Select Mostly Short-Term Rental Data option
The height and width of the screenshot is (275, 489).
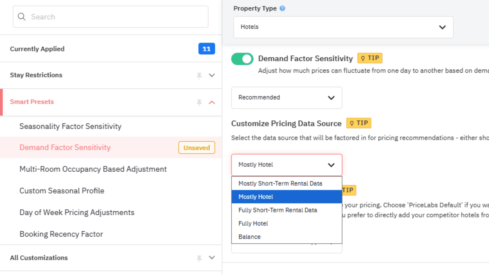[x=280, y=183]
